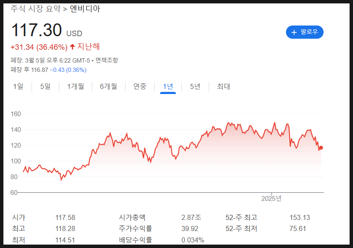This screenshot has height=248, width=353.
Task: Choose the 연중 year-to-date tab
Action: click(140, 86)
